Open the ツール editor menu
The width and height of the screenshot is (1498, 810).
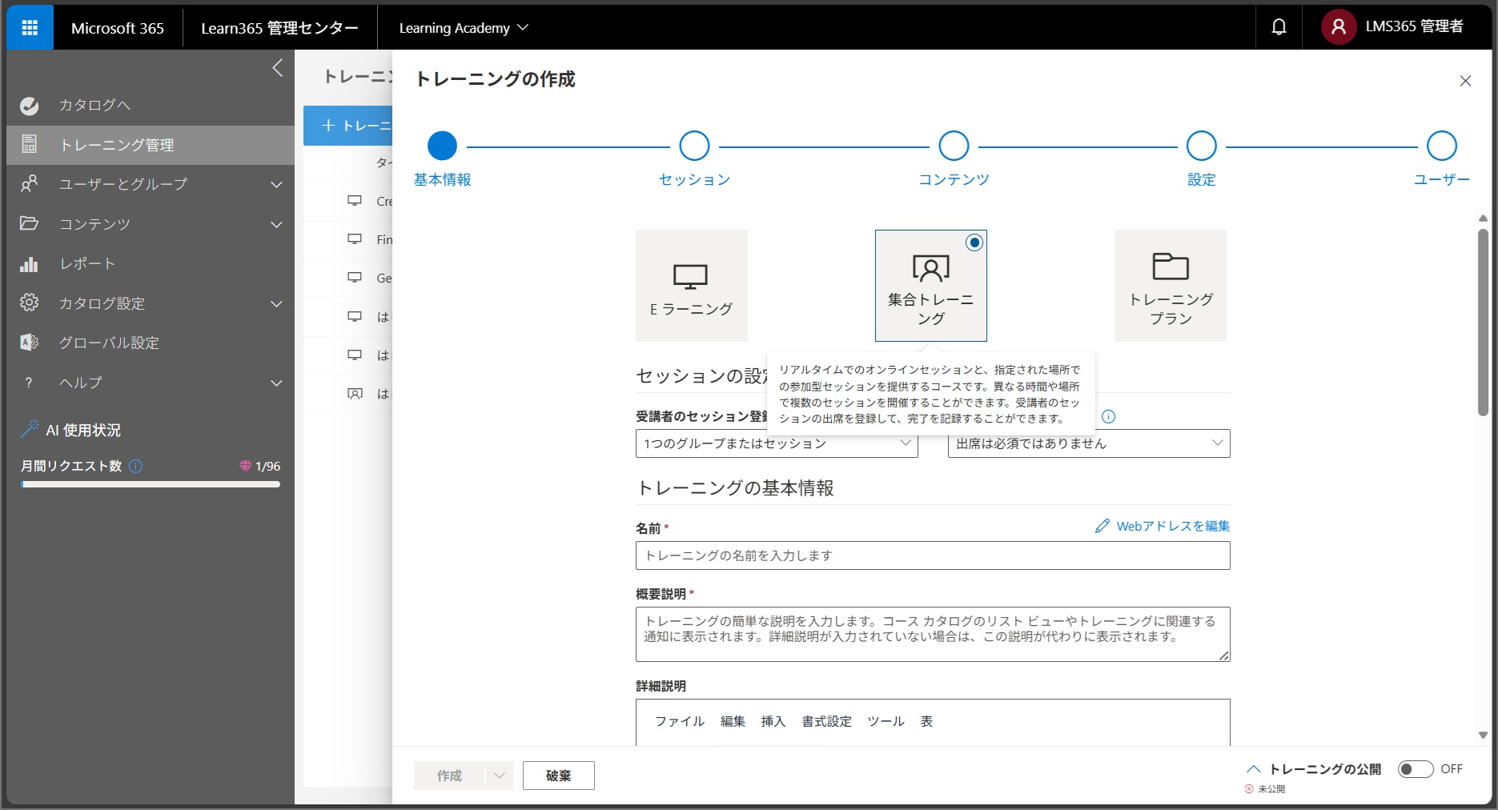coord(886,721)
